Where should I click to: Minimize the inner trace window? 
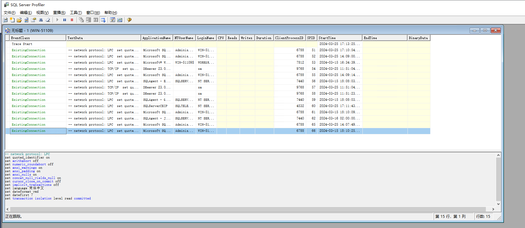(x=474, y=30)
